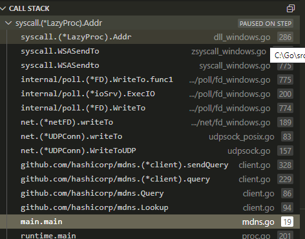Click the zsyscall_windows.go file label

coord(229,52)
